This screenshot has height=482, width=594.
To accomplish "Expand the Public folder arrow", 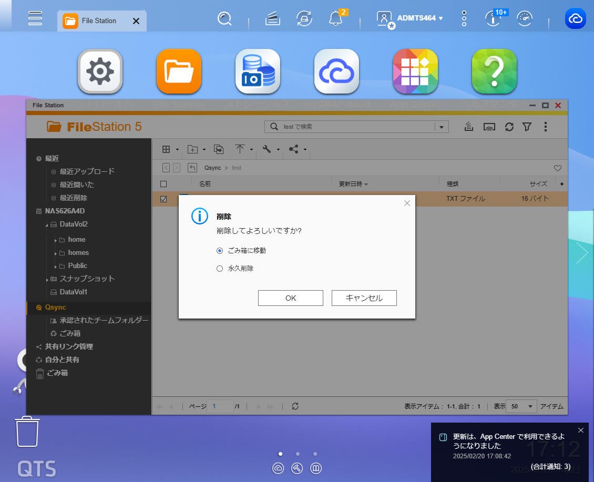I will [55, 267].
